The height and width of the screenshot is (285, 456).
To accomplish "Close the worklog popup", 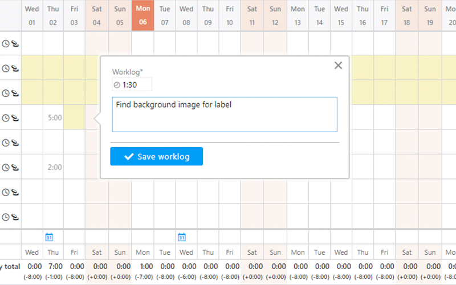I will pyautogui.click(x=338, y=66).
